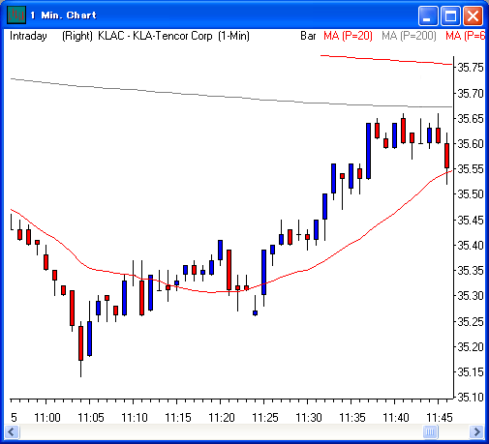The height and width of the screenshot is (444, 489).
Task: Click the 'Intraday' label
Action: pyautogui.click(x=28, y=36)
